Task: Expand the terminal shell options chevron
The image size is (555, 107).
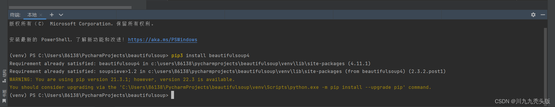Action: (61, 15)
